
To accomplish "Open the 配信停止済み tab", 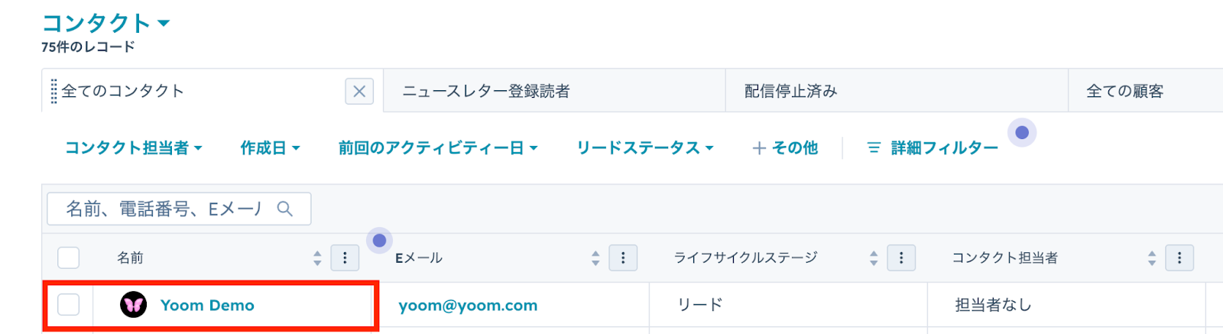I will click(x=790, y=92).
